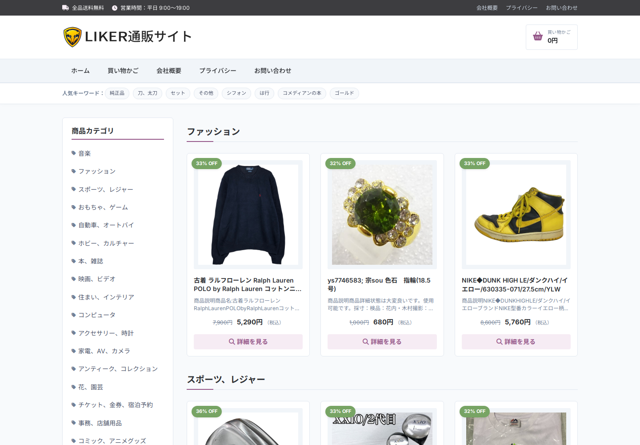Click the tag icon next to おもちゃ、ゲーム
The image size is (640, 445).
coord(74,207)
